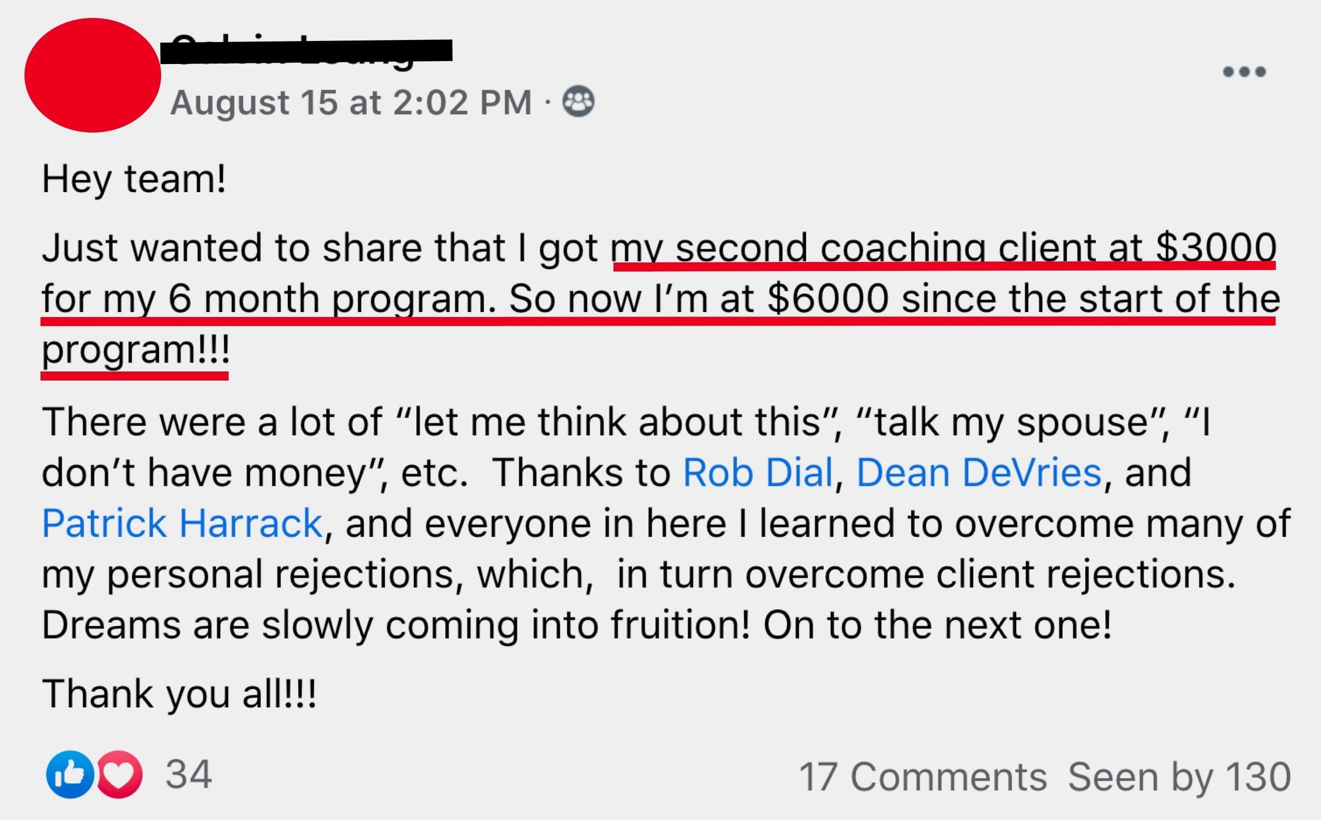
Task: Click the blue thumbs-up Like reaction icon
Action: click(x=70, y=774)
